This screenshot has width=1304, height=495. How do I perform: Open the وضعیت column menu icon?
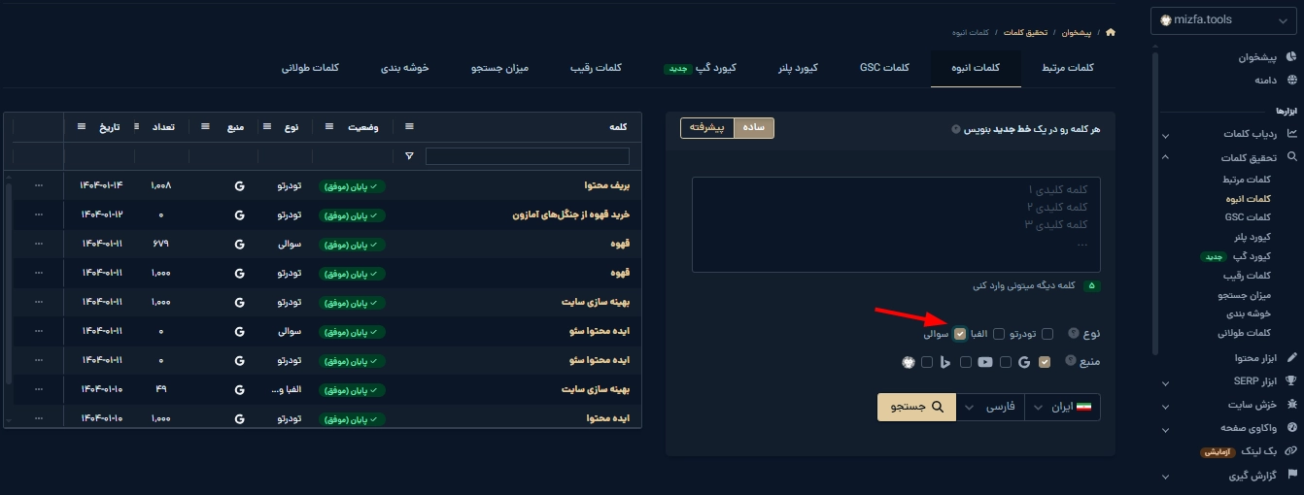(x=327, y=126)
